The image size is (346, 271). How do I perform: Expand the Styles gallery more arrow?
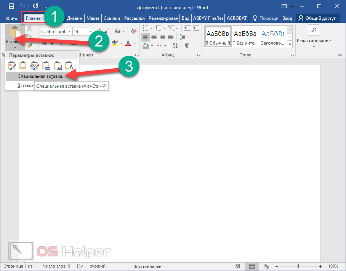[x=290, y=45]
